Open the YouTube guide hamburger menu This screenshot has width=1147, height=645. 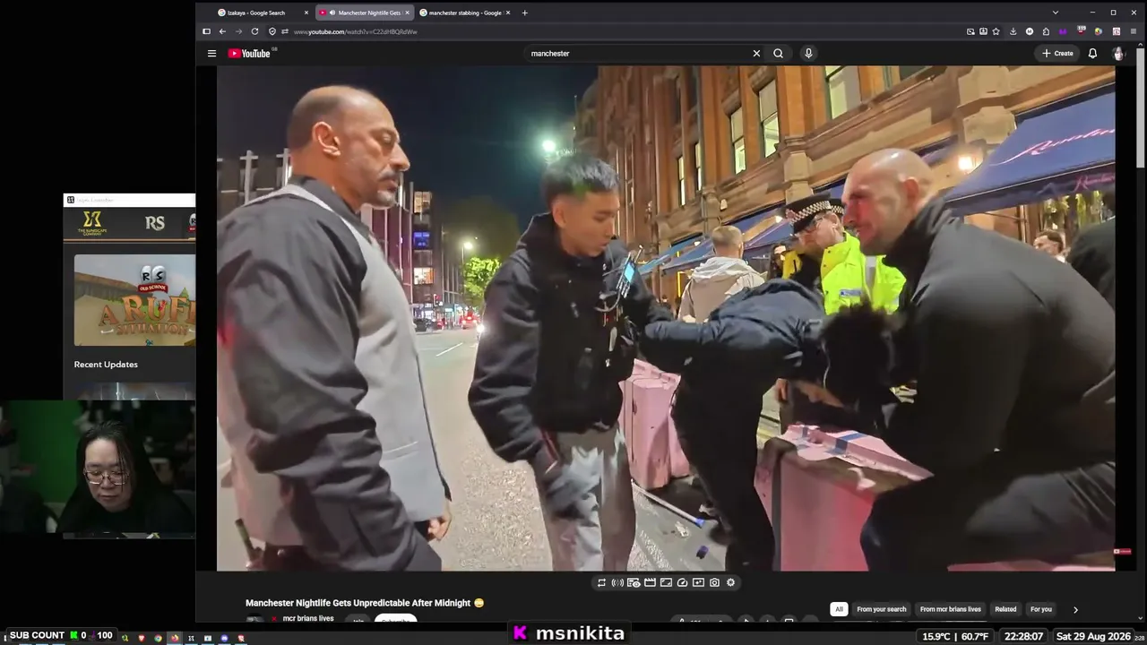click(211, 54)
